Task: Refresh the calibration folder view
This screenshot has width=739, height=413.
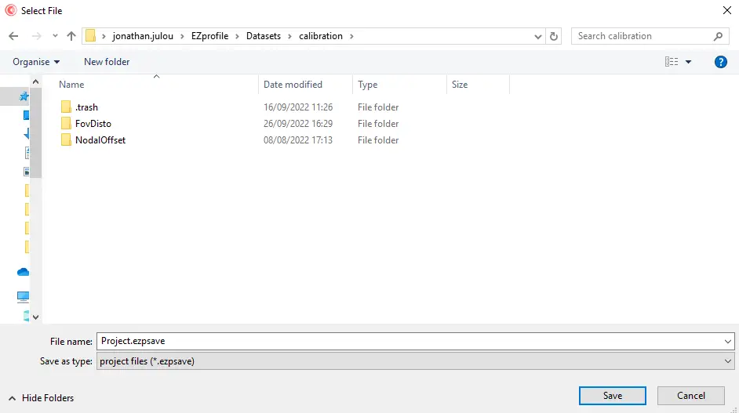Action: click(x=555, y=36)
